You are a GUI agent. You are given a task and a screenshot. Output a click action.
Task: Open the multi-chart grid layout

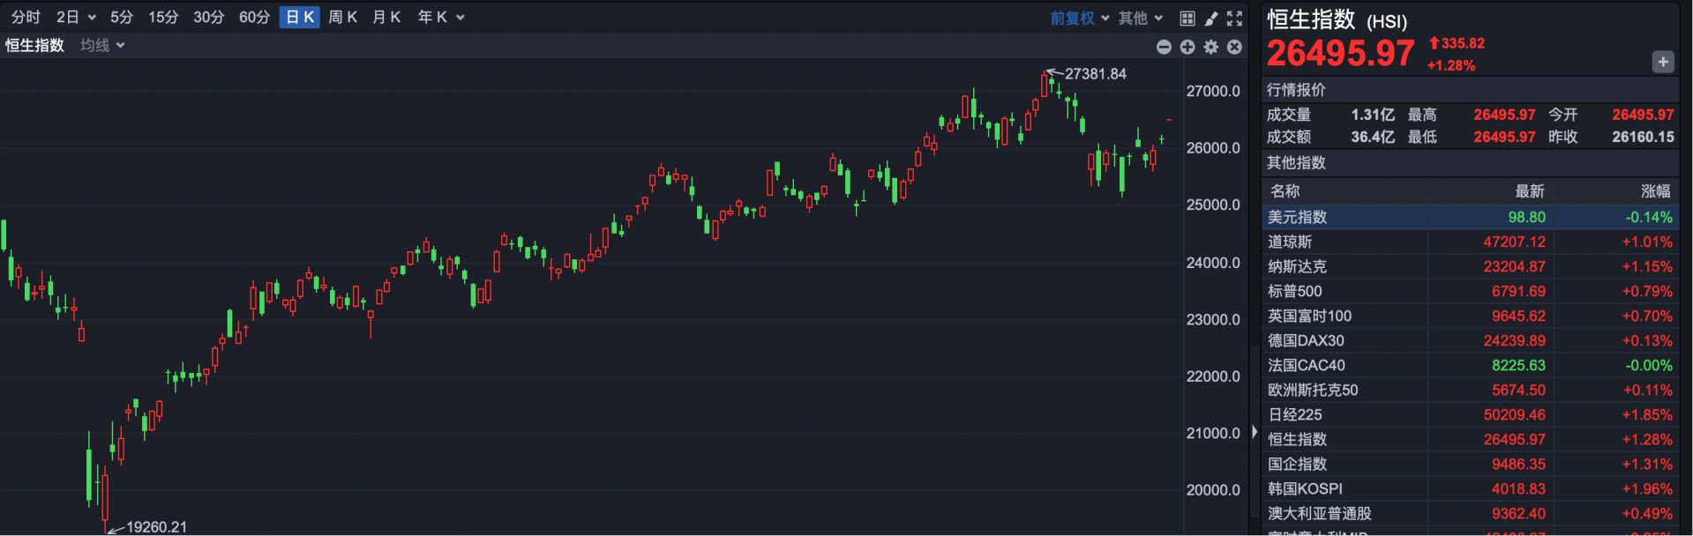point(1187,18)
